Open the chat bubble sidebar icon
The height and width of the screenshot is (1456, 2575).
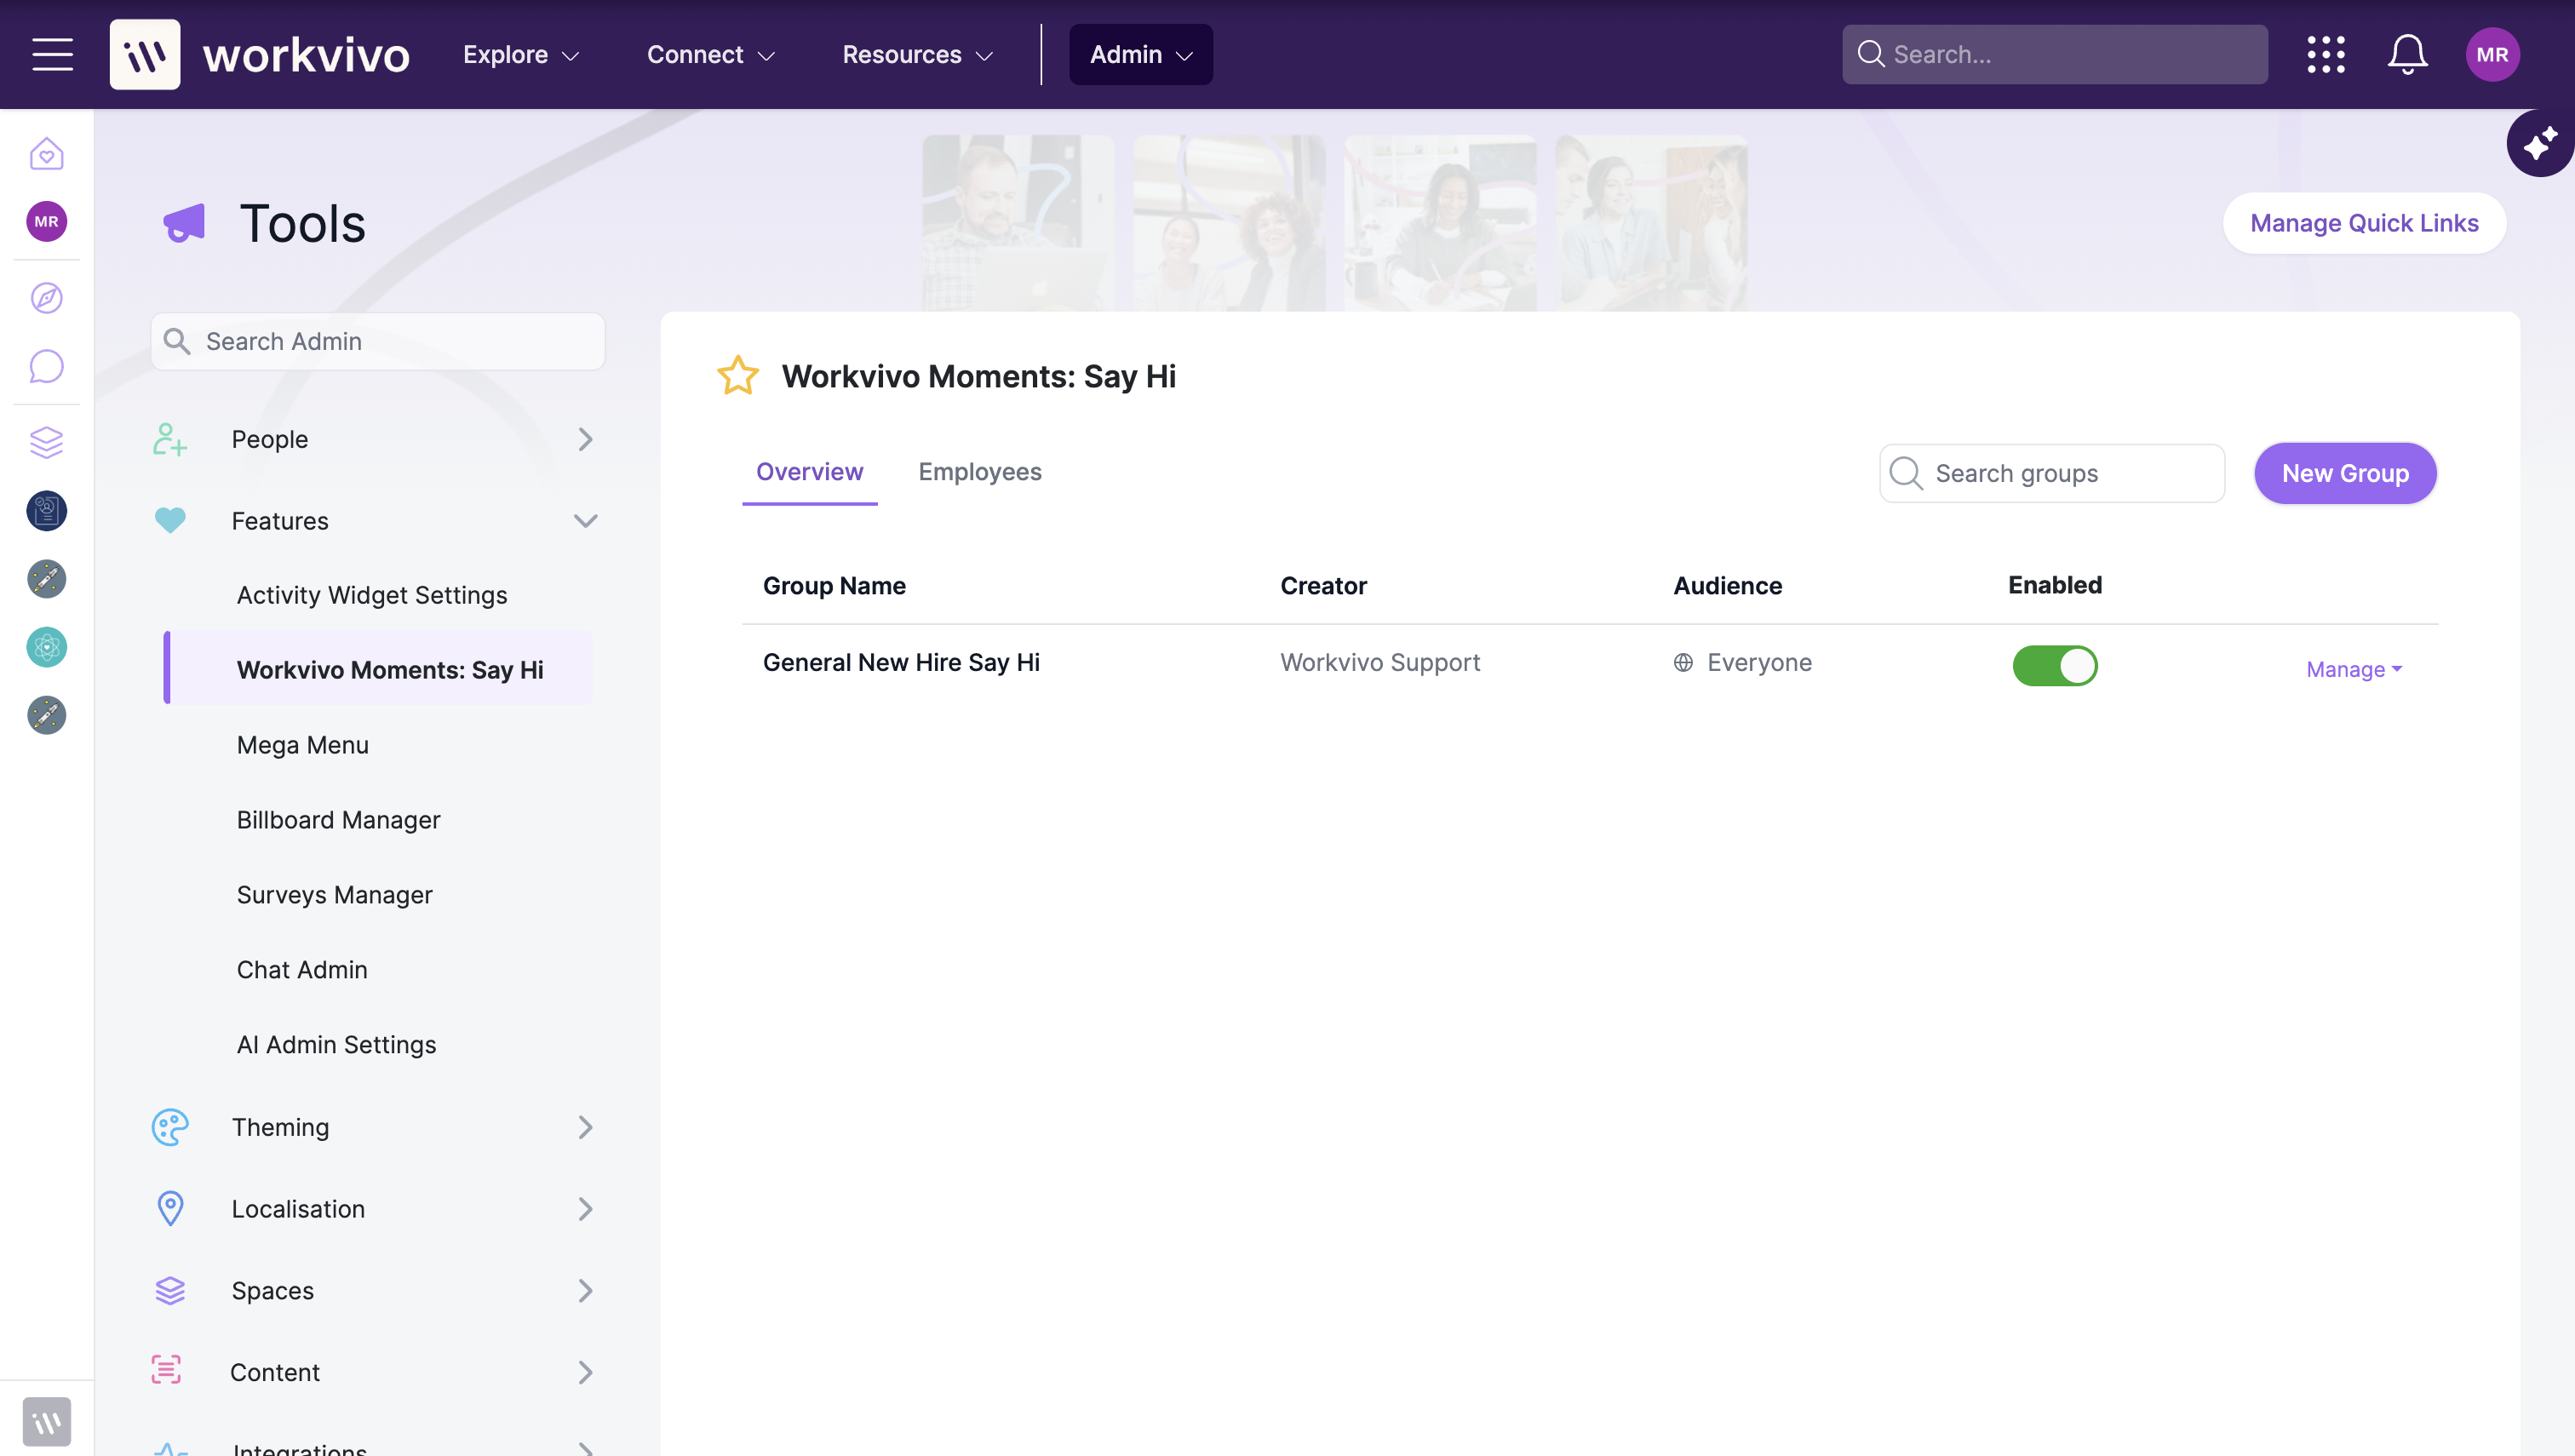46,366
